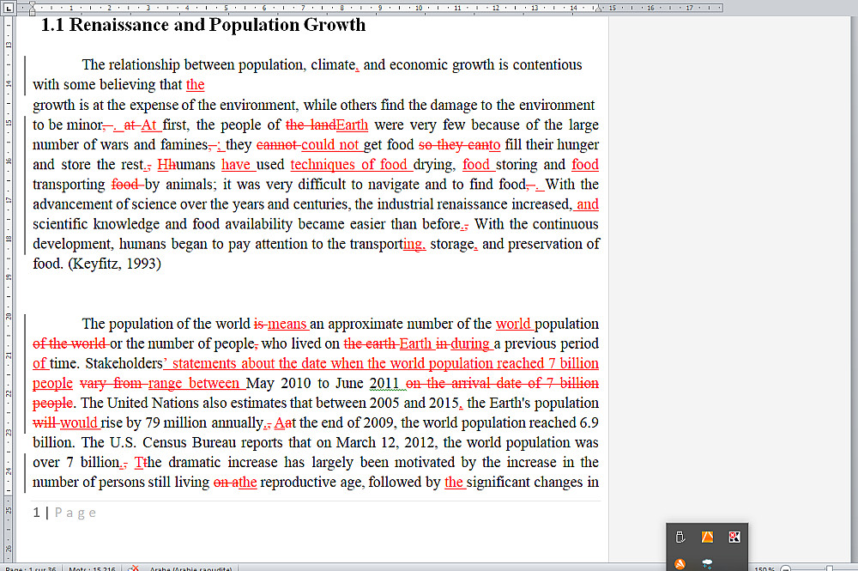Click the heading '1.1 Renaissance and Population Growth'
This screenshot has width=858, height=571.
[x=203, y=25]
